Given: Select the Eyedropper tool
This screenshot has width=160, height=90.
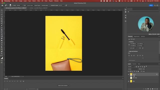Looking at the screenshot, I should pos(2,23).
